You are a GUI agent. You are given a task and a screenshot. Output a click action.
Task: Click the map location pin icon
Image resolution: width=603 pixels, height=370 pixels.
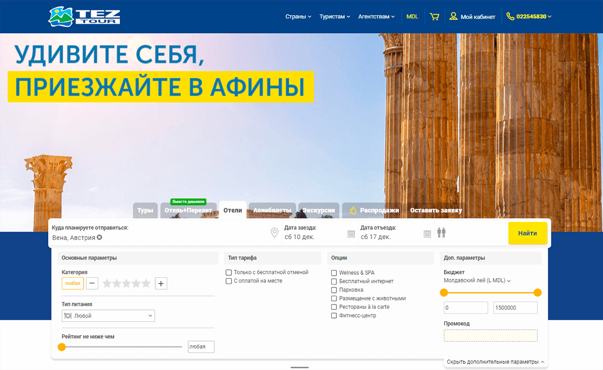(x=274, y=233)
